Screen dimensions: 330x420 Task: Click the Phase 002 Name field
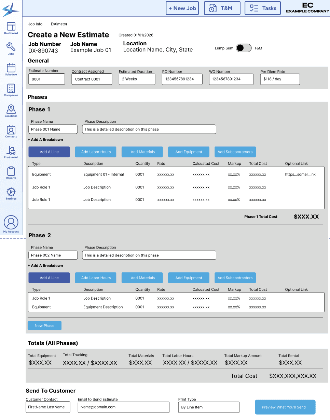(x=53, y=255)
